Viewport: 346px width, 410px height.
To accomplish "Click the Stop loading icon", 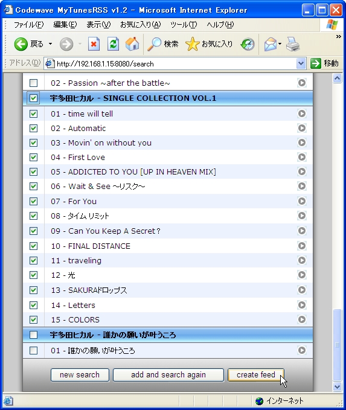I will pos(94,44).
